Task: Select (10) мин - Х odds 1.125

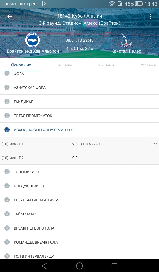Action: tap(119, 144)
